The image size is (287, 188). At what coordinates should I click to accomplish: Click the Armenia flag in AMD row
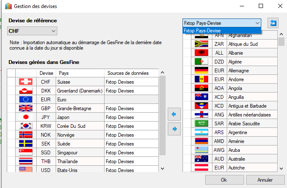(201, 141)
